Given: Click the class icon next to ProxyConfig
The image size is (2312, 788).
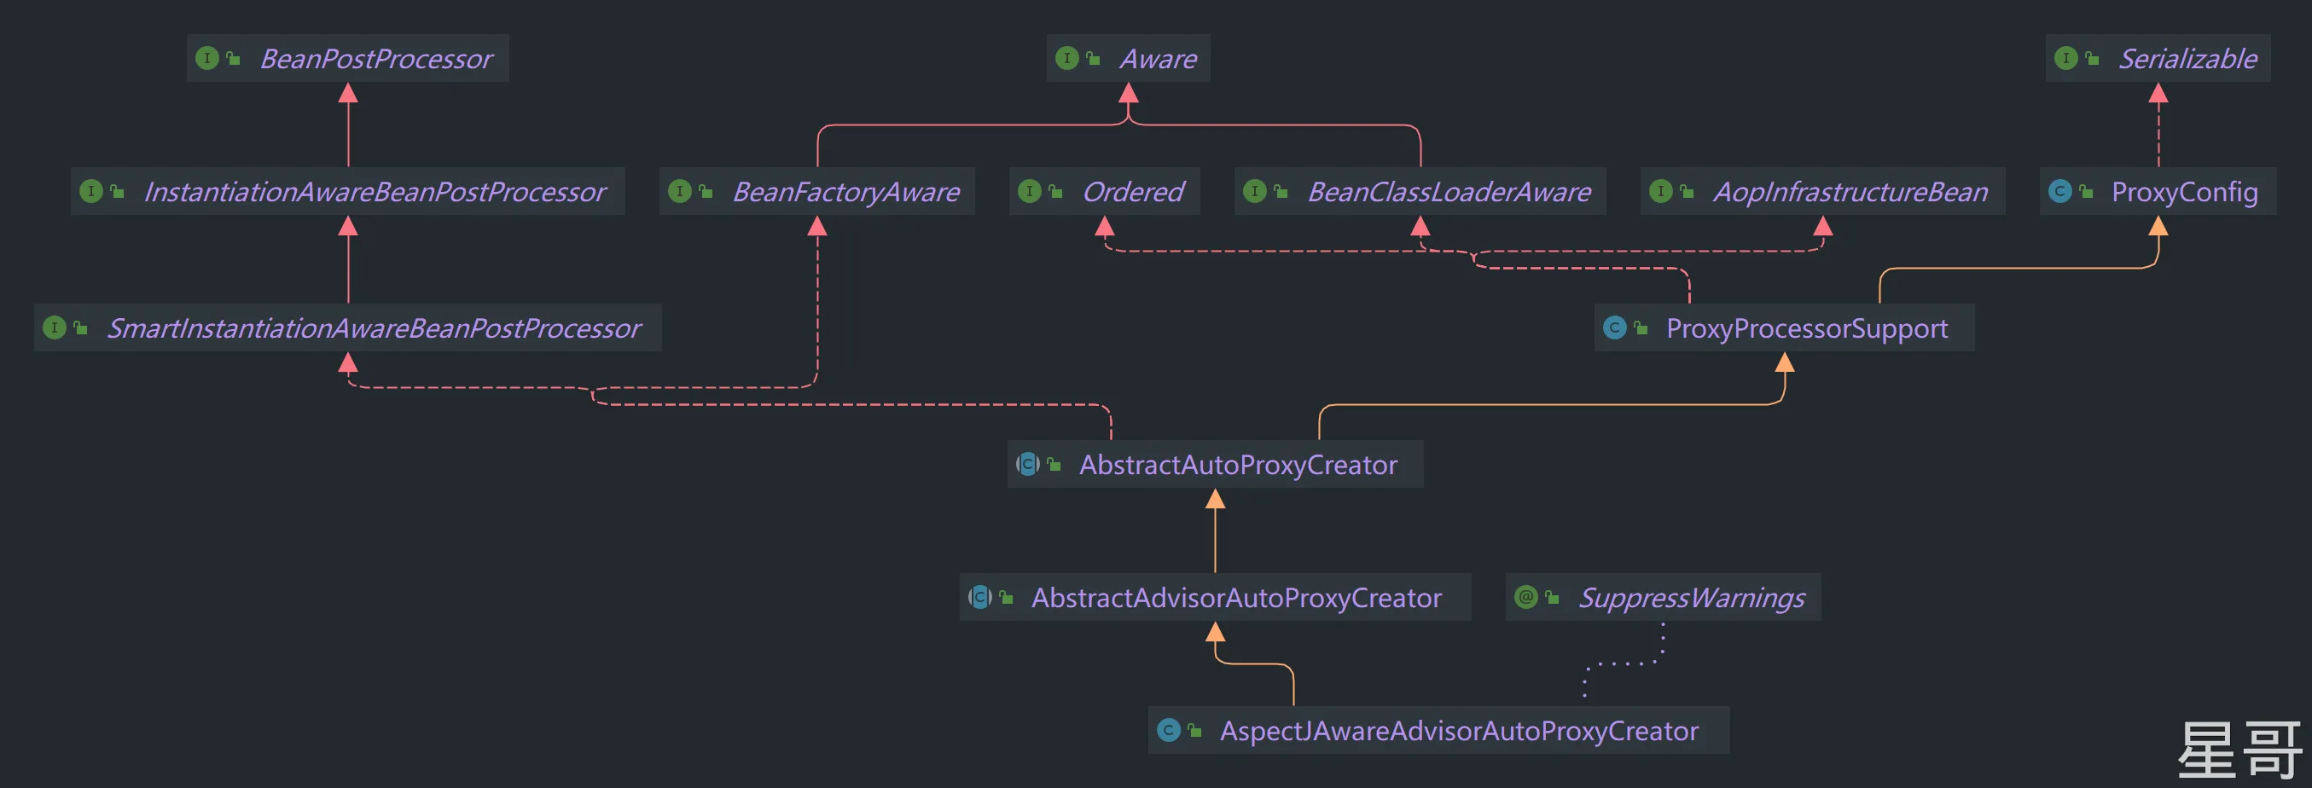Looking at the screenshot, I should coord(2059,191).
